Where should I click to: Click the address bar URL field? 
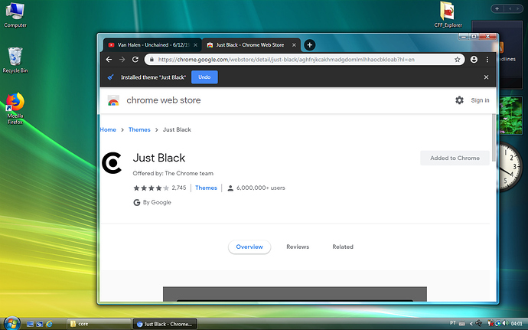pos(298,59)
